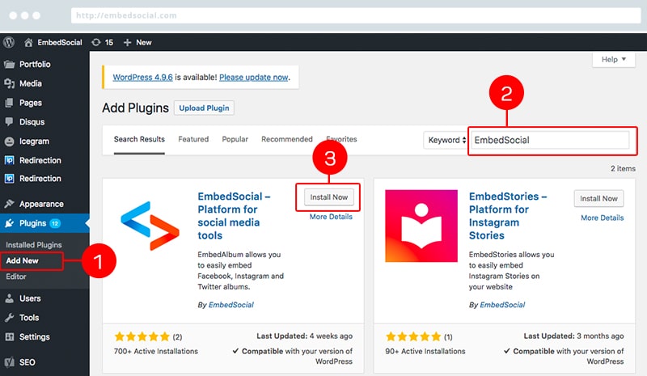Click the EmbedSocial plugin logo thumbnail

pyautogui.click(x=150, y=226)
